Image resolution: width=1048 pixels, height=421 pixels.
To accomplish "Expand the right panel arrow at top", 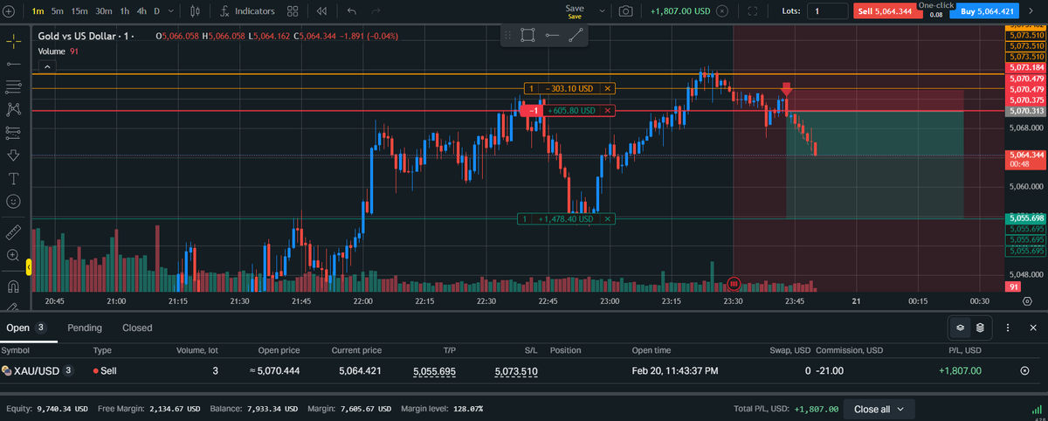I will 1032,11.
